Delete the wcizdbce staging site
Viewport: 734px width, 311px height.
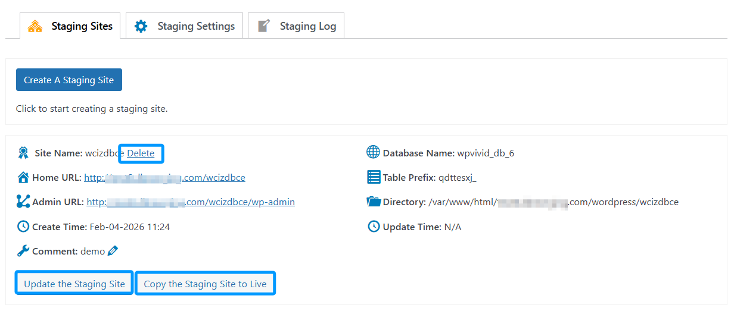141,153
